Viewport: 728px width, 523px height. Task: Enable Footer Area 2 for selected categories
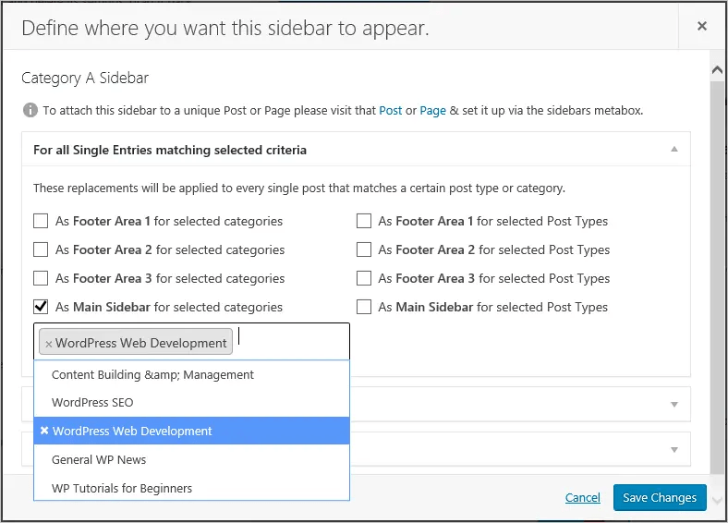click(41, 249)
